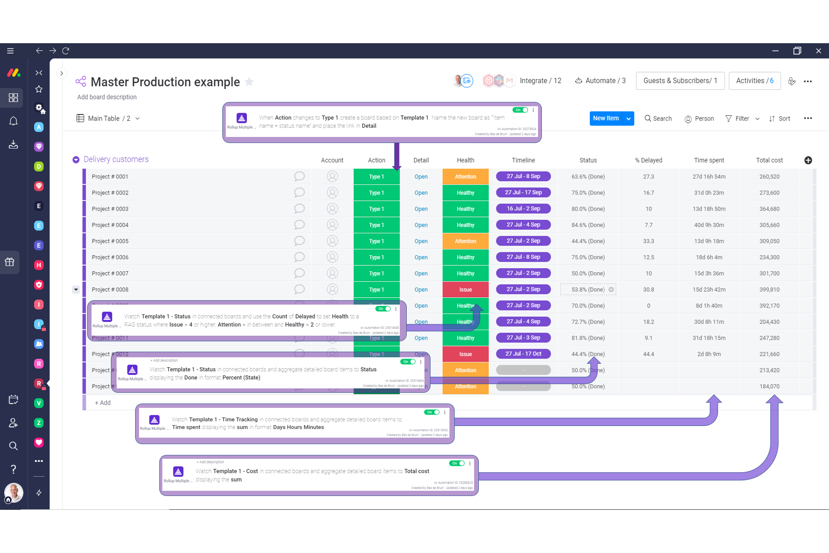Open the notifications bell in the sidebar

click(x=13, y=121)
